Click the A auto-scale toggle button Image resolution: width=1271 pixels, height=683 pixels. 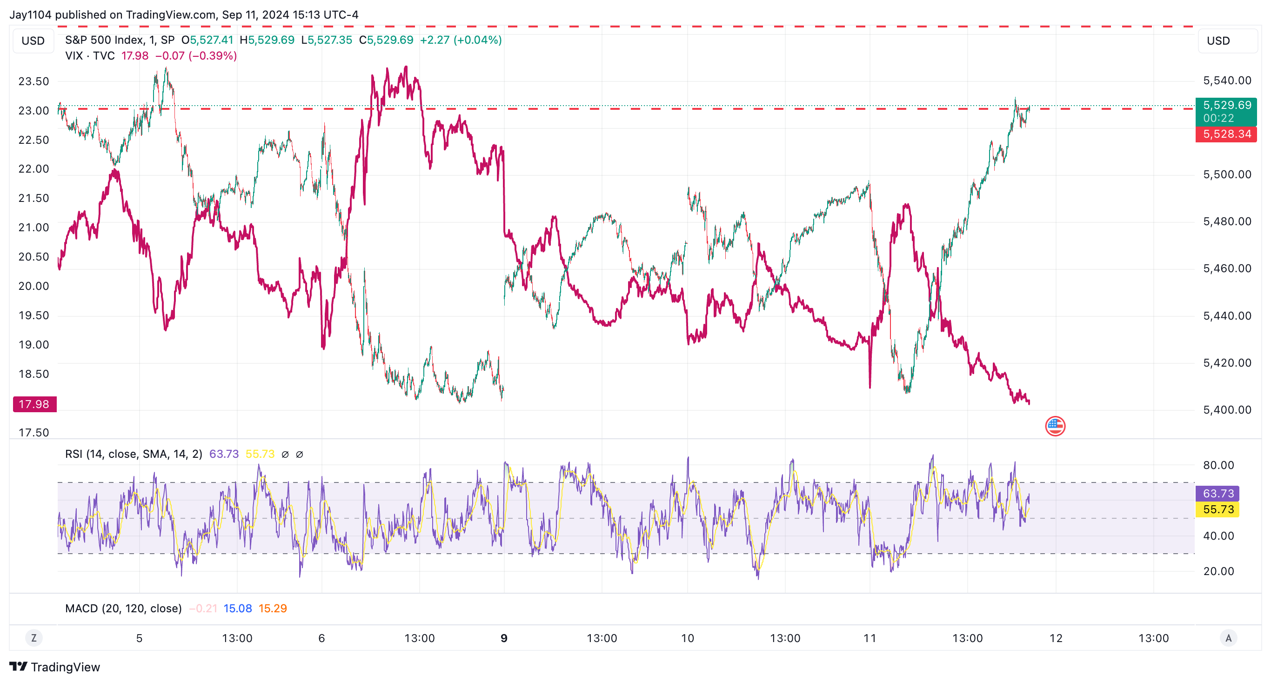pyautogui.click(x=1228, y=637)
